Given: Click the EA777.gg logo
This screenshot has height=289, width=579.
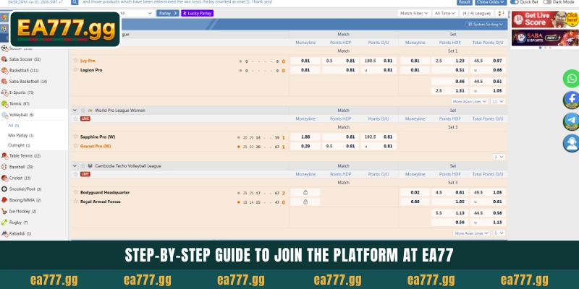Looking at the screenshot, I should click(x=65, y=29).
